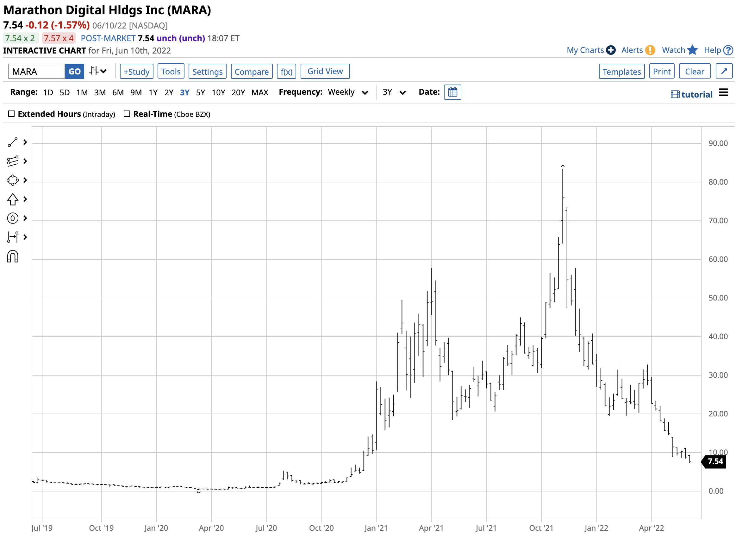
Task: Select the 3M range
Action: click(100, 92)
